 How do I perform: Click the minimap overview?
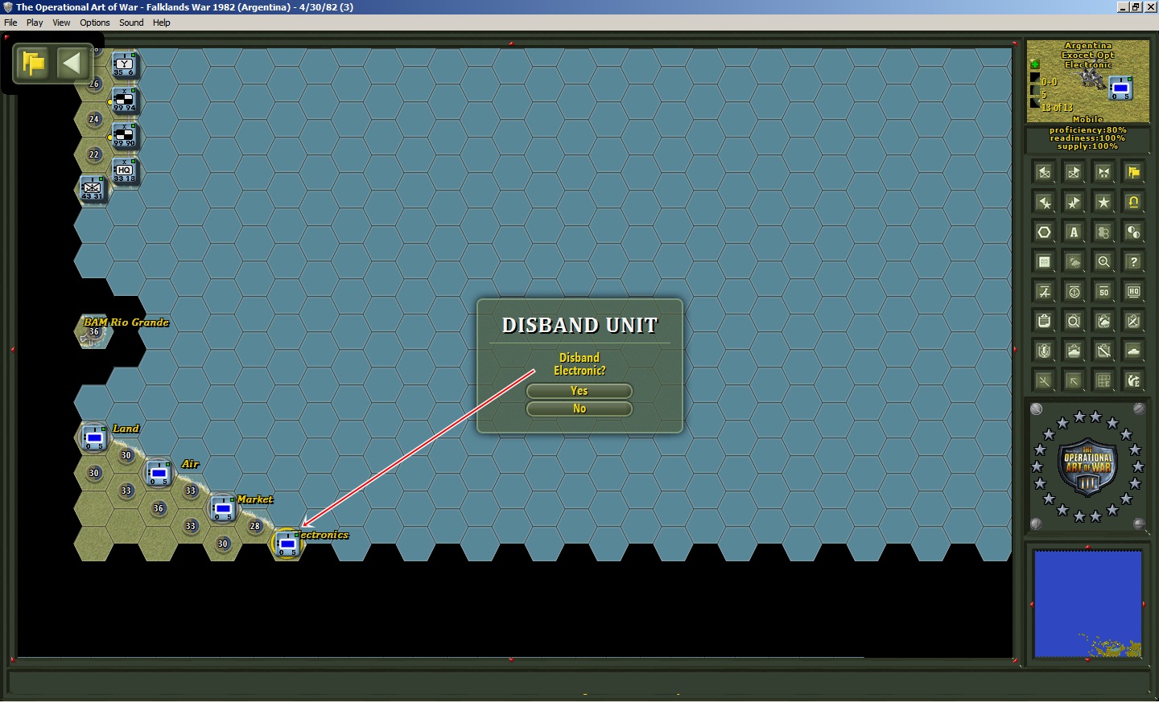(1087, 604)
